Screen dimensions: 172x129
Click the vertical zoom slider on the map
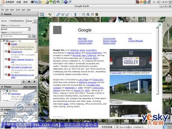tap(168, 35)
